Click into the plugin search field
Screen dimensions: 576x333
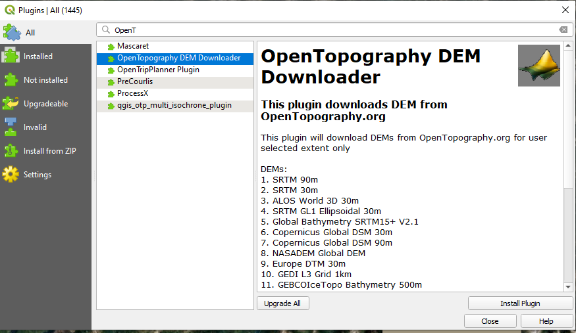coord(329,30)
